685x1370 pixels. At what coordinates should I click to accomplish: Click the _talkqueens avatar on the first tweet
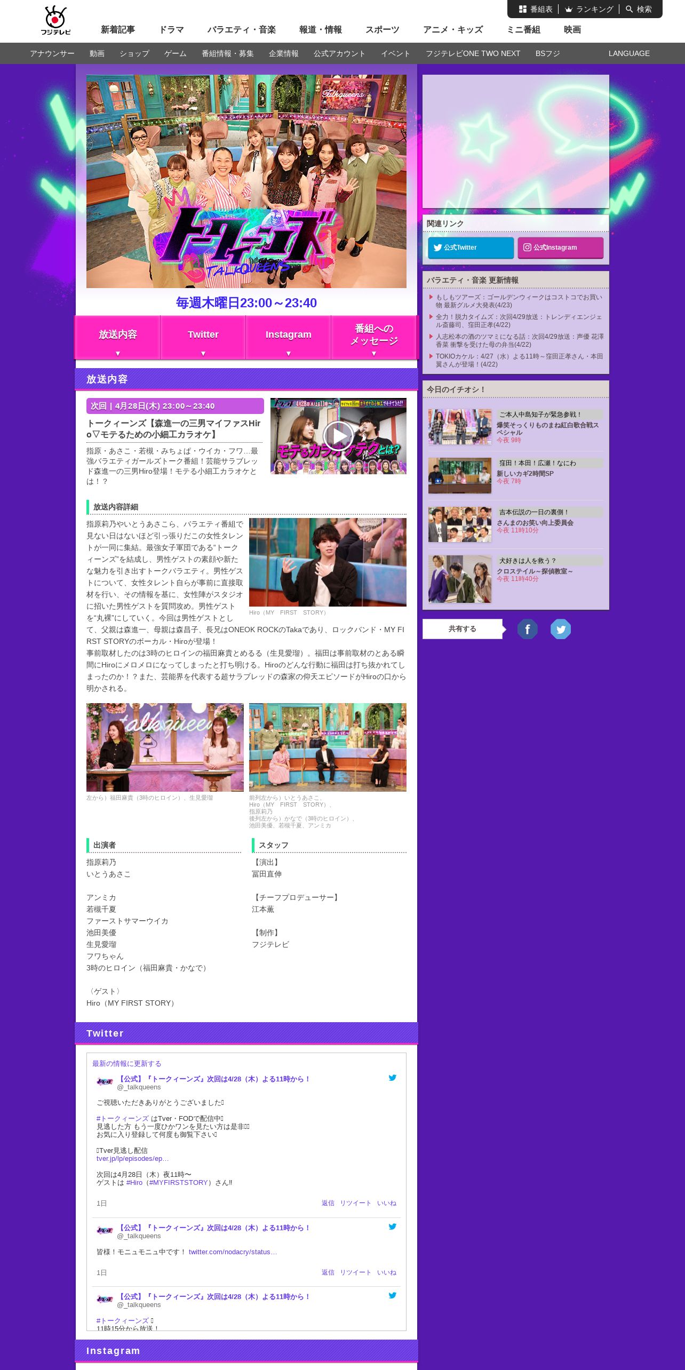105,1082
